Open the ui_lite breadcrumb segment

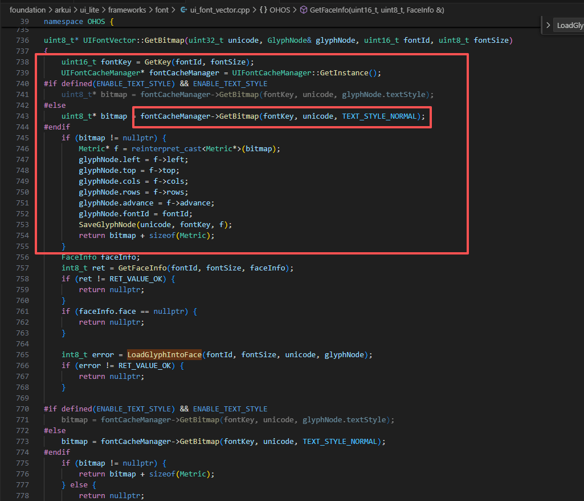[89, 10]
